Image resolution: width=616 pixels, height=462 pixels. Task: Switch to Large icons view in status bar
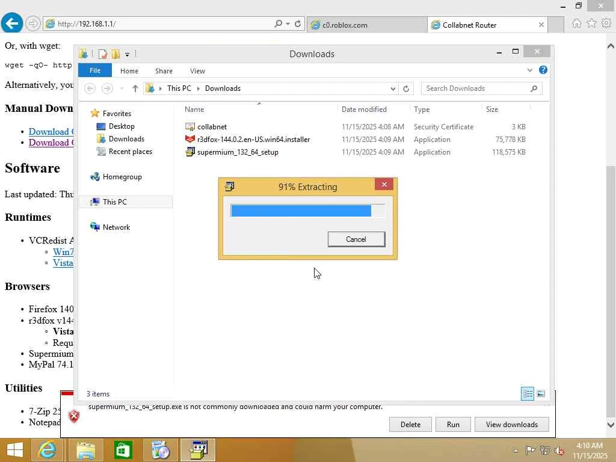pos(541,393)
